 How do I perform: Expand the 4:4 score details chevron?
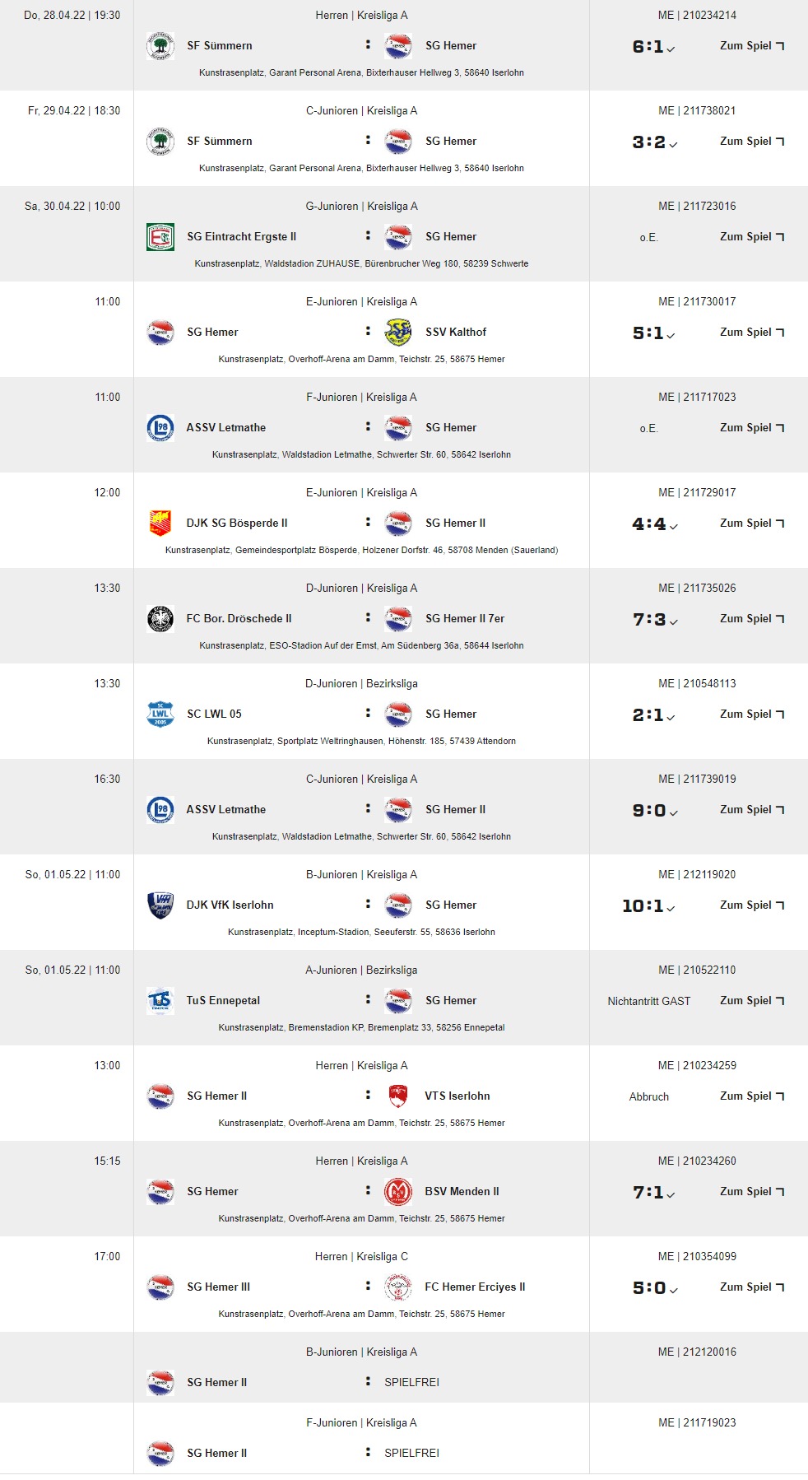[674, 527]
